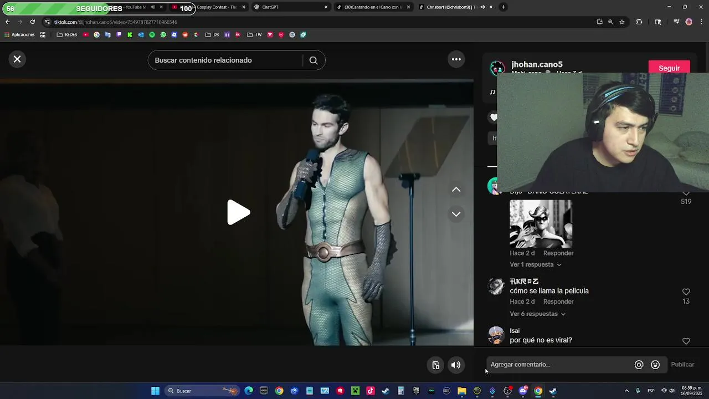The width and height of the screenshot is (709, 399).
Task: Insert a mention with the @ icon
Action: pyautogui.click(x=639, y=365)
